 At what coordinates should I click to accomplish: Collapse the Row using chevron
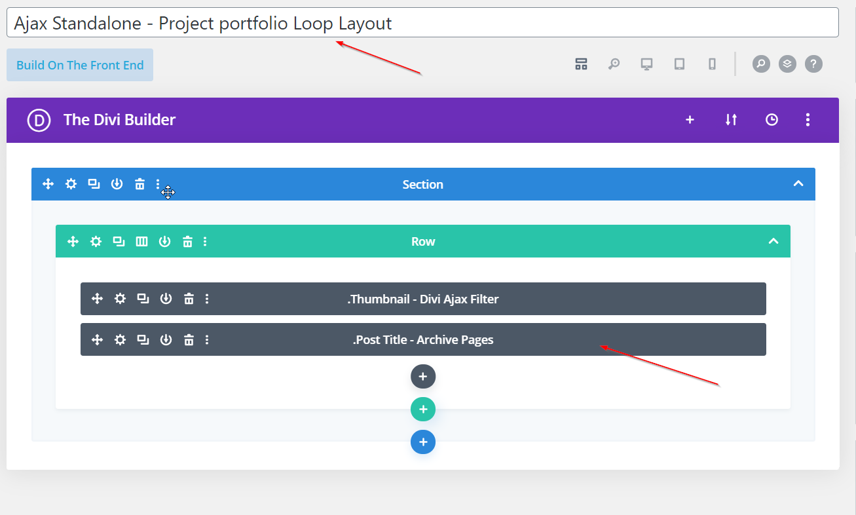[773, 241]
